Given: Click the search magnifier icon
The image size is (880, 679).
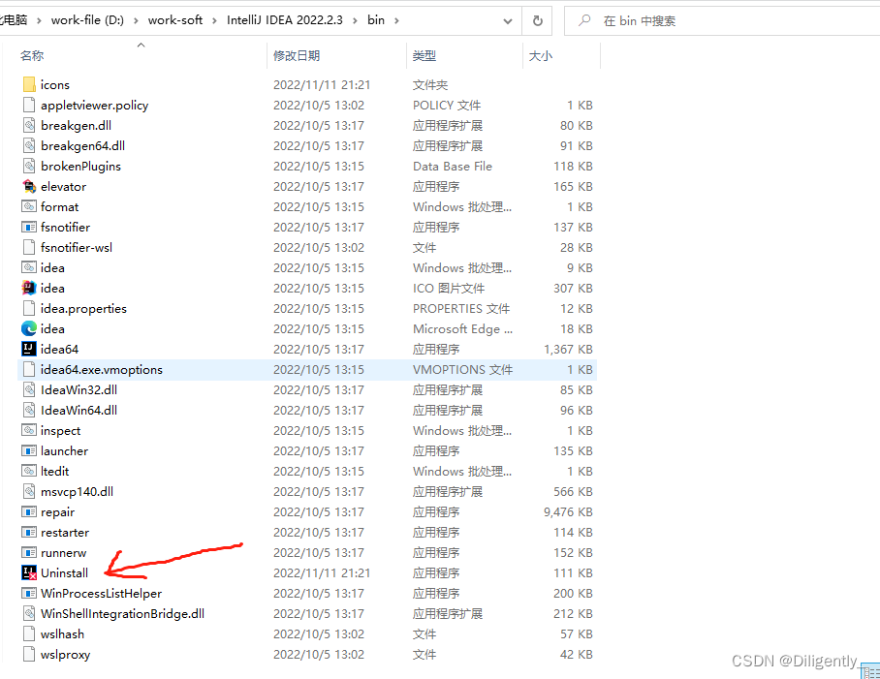Looking at the screenshot, I should click(x=584, y=20).
